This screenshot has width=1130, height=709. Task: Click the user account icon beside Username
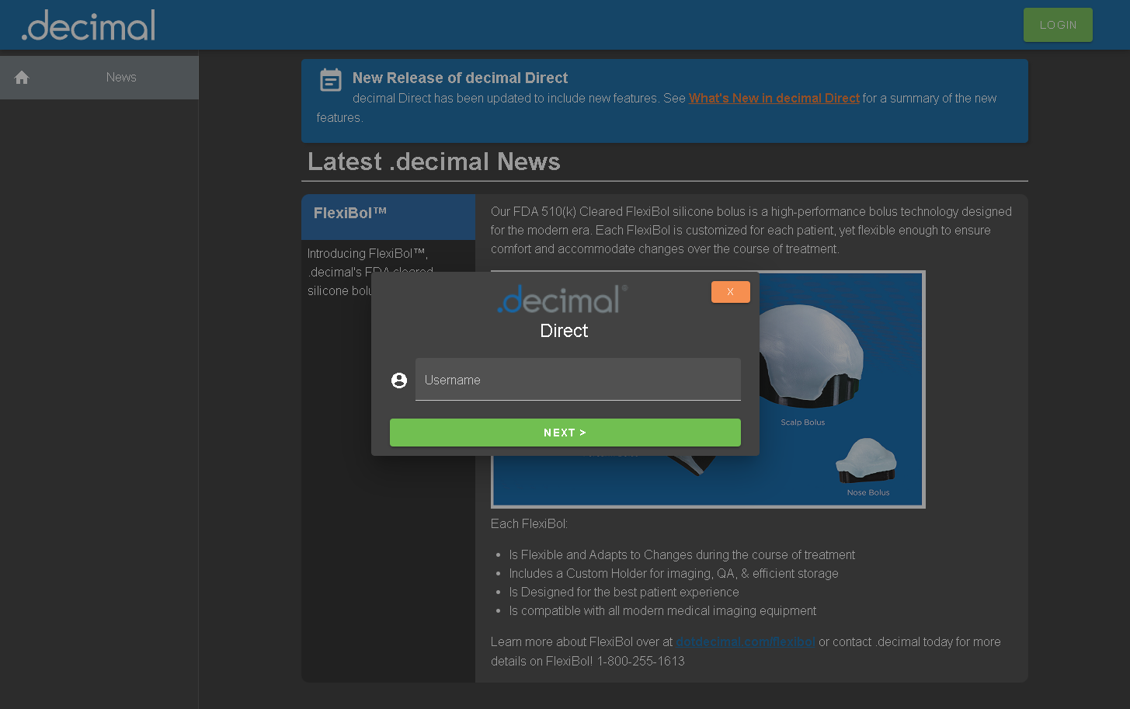click(399, 381)
